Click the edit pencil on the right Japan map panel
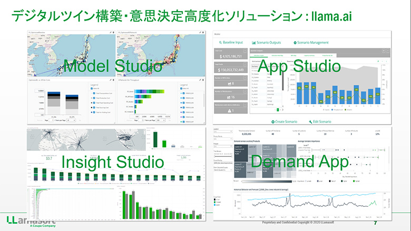 (x=200, y=33)
